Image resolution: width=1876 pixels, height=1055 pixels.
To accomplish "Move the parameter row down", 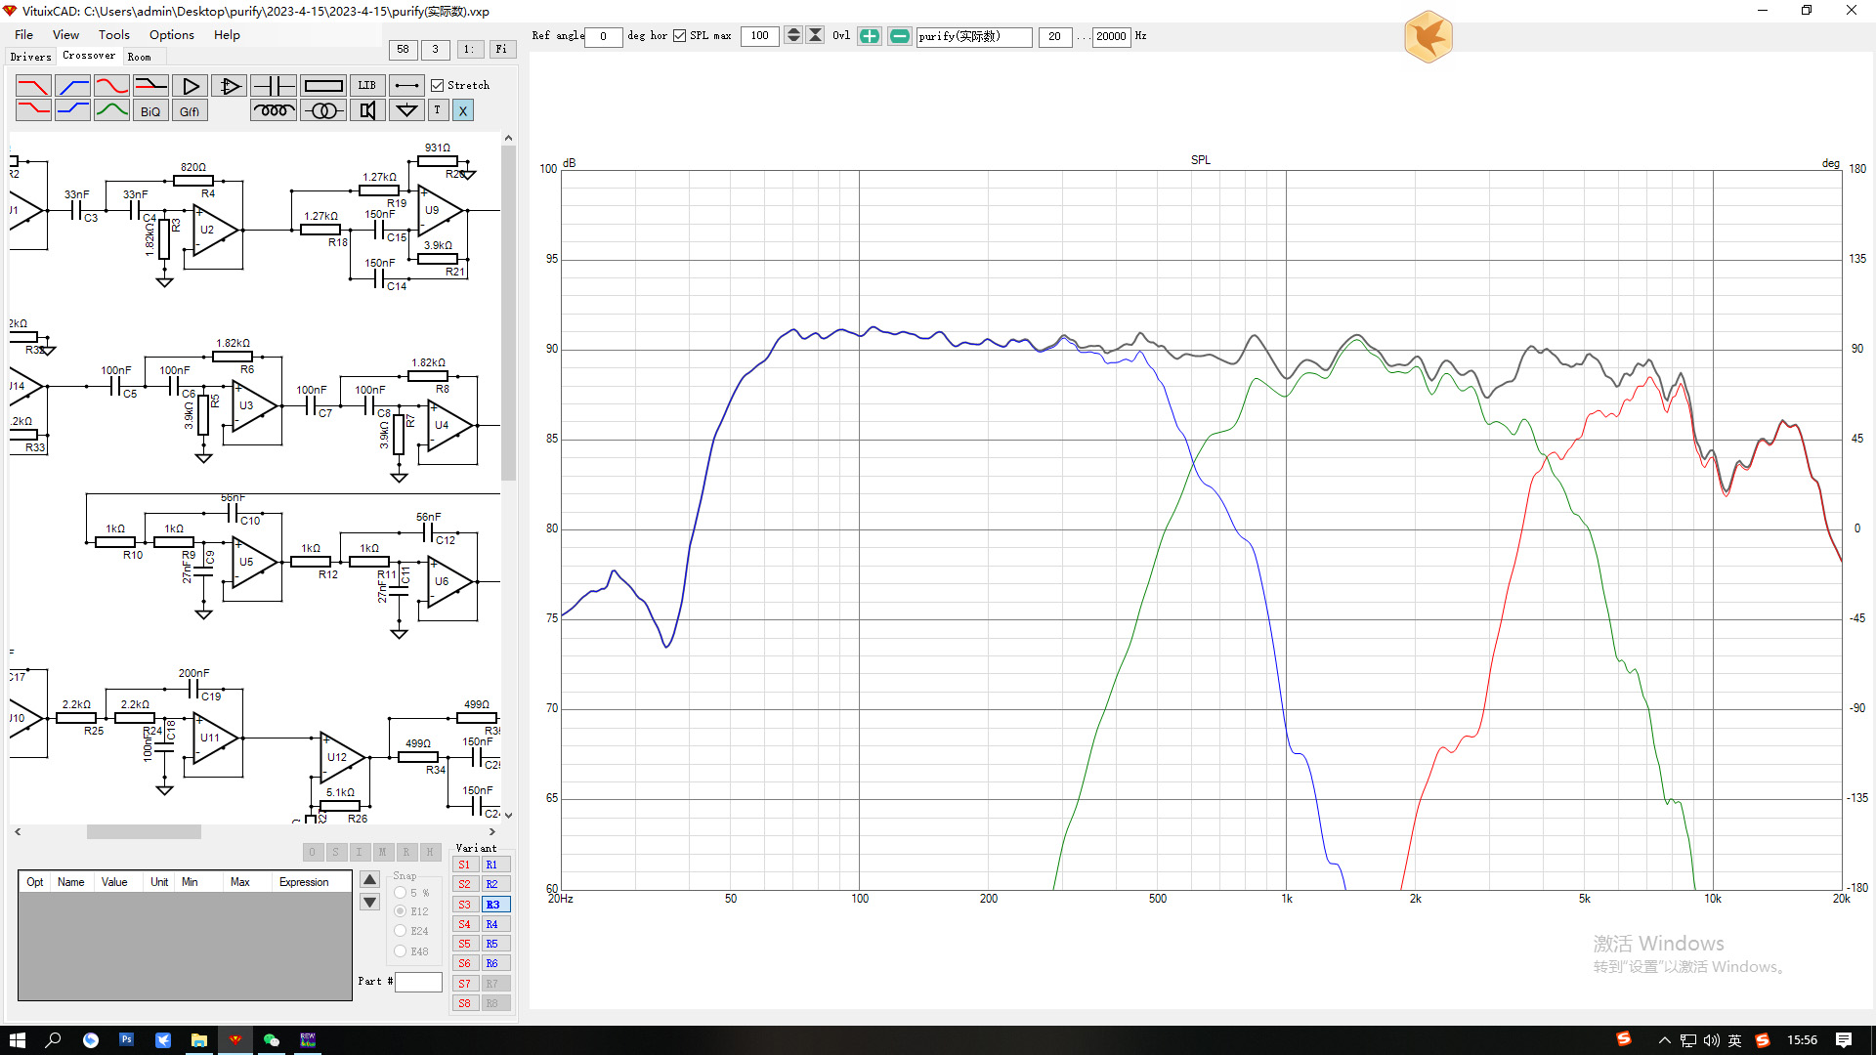I will click(x=369, y=903).
